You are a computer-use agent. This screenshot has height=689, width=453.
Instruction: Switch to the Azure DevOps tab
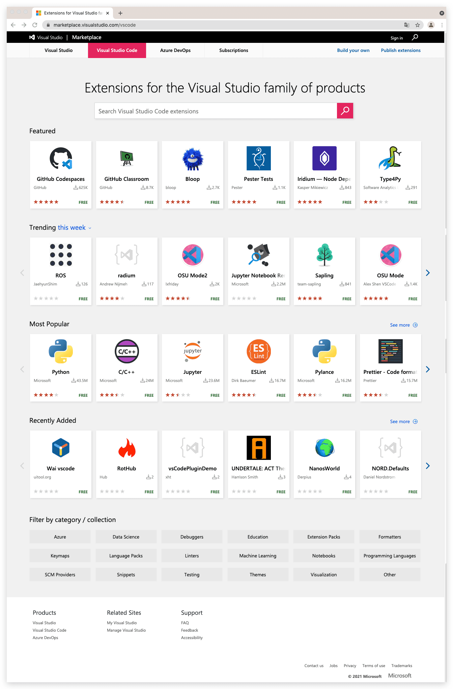pyautogui.click(x=175, y=50)
